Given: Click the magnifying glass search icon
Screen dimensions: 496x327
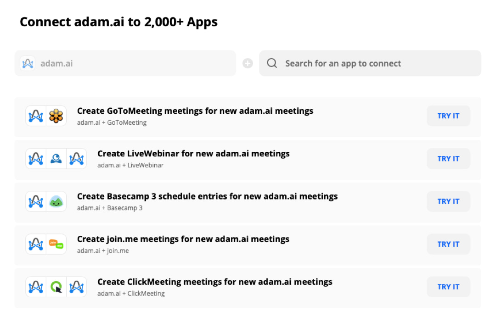Looking at the screenshot, I should pos(272,63).
